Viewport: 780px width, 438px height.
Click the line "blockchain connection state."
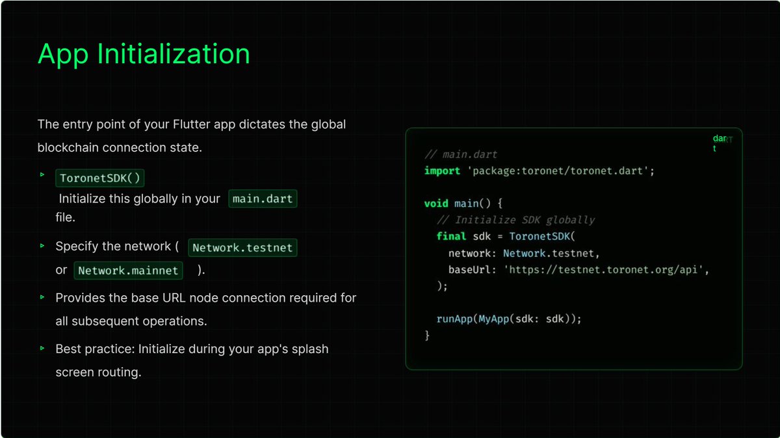click(x=120, y=147)
